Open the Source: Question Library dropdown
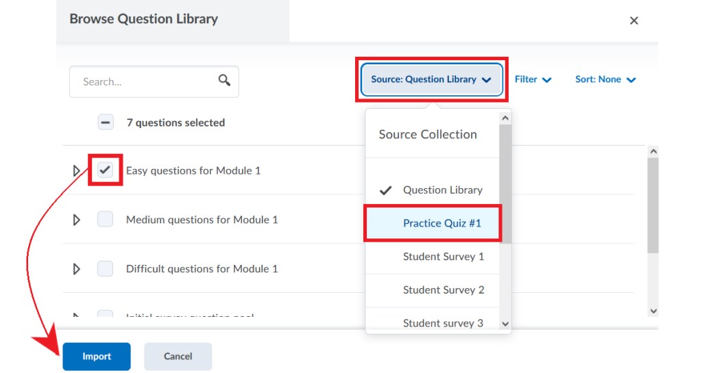Viewport: 702px width, 373px height. click(x=432, y=79)
